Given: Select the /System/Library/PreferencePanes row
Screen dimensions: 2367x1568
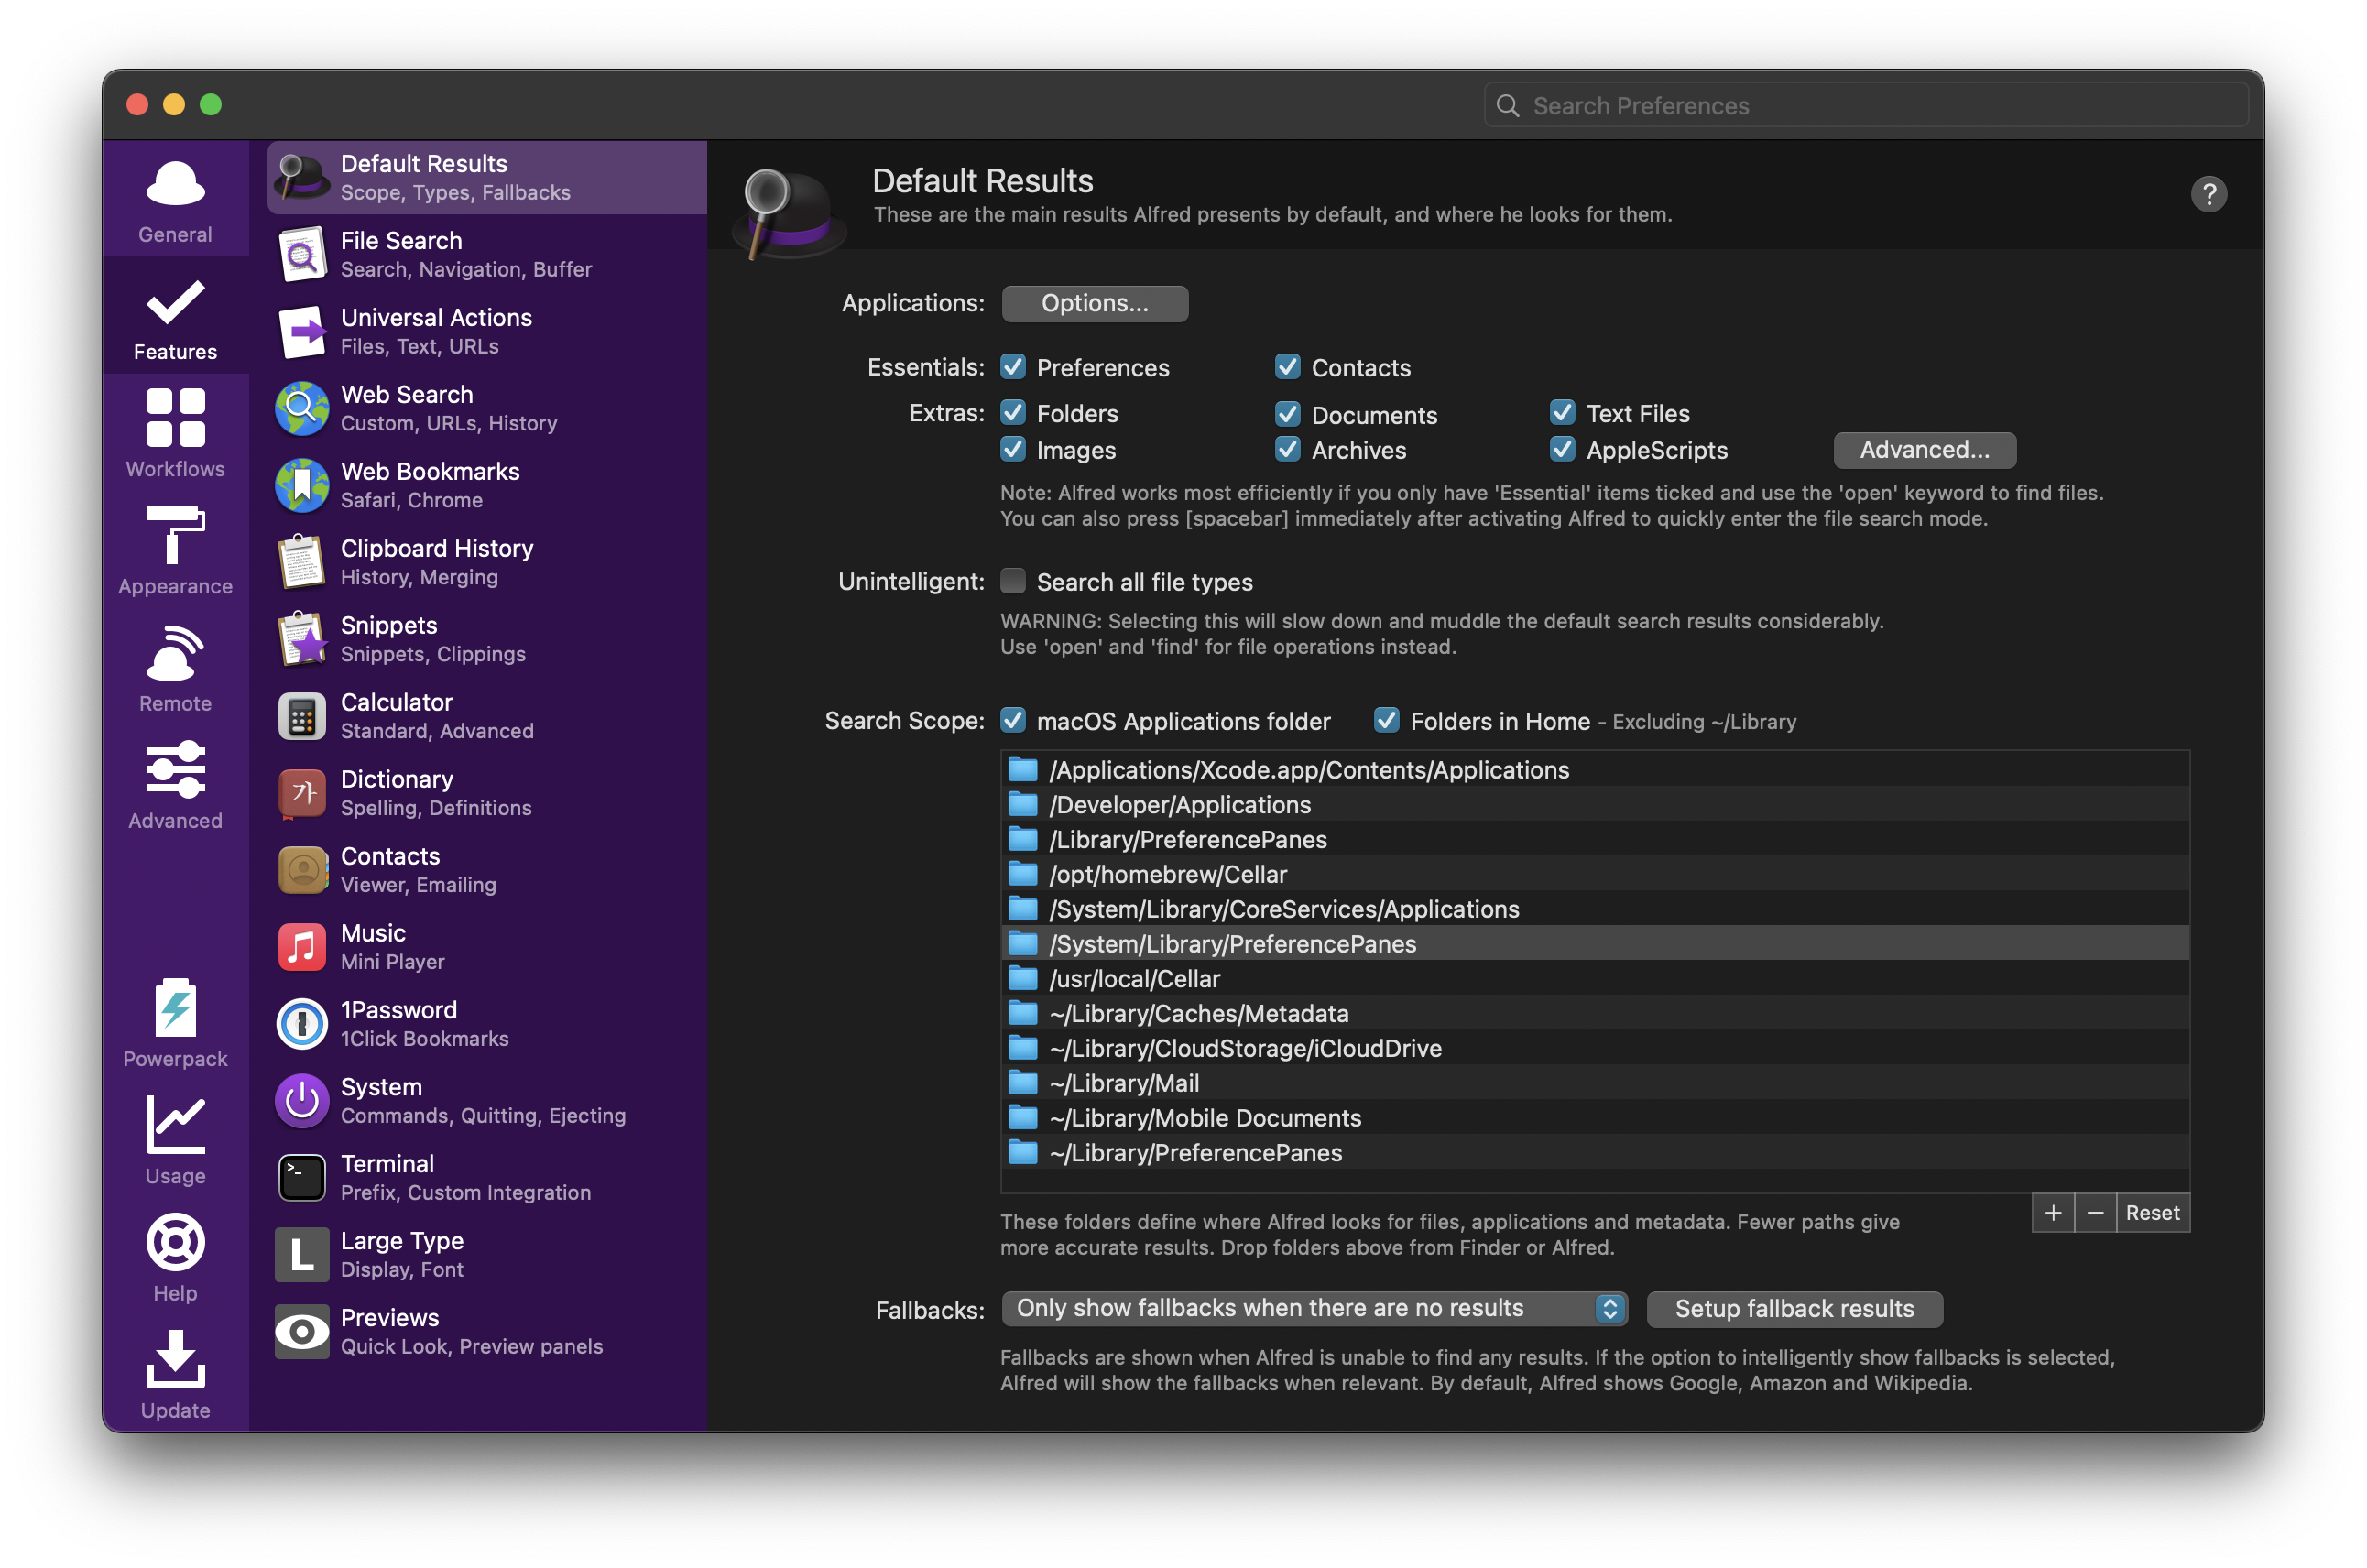Looking at the screenshot, I should point(1595,944).
